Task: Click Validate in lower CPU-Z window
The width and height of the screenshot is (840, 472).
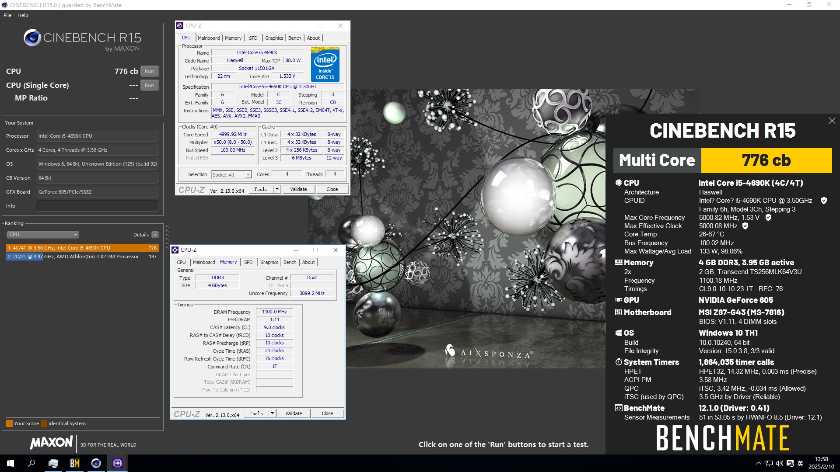Action: (294, 413)
